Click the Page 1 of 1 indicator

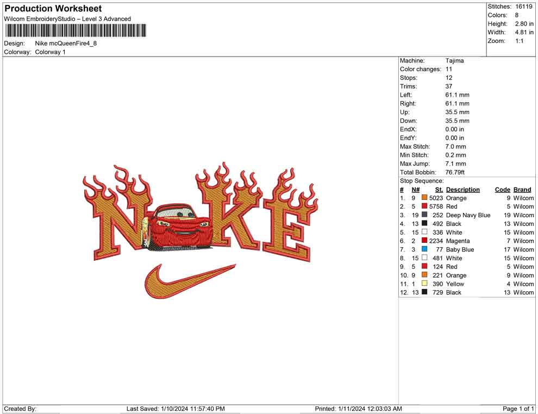(518, 409)
